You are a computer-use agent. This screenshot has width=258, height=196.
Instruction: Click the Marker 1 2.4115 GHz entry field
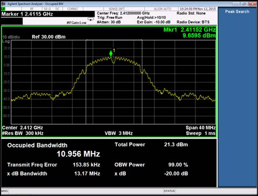point(48,14)
